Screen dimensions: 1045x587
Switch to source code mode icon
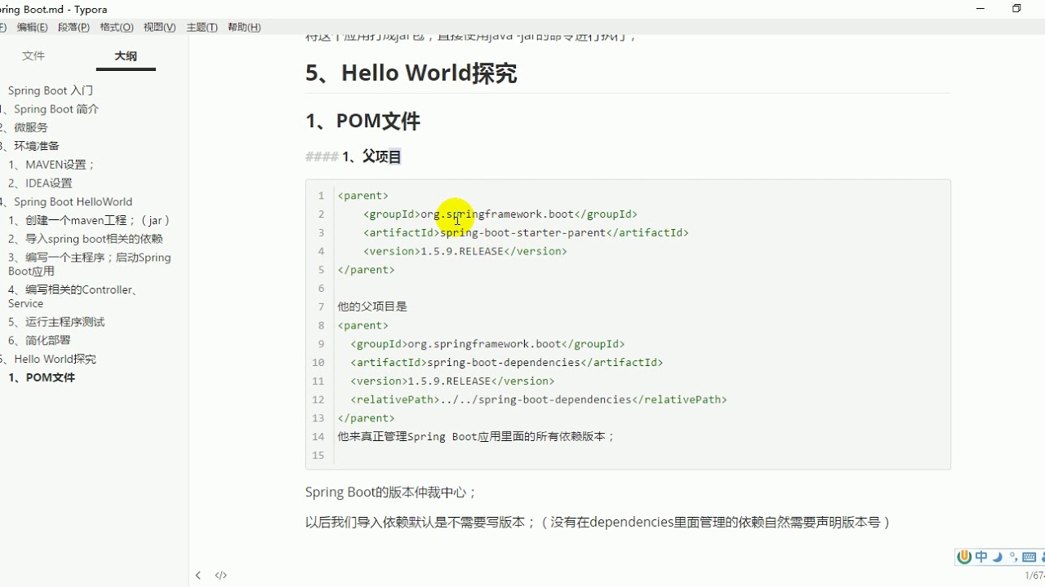click(220, 575)
